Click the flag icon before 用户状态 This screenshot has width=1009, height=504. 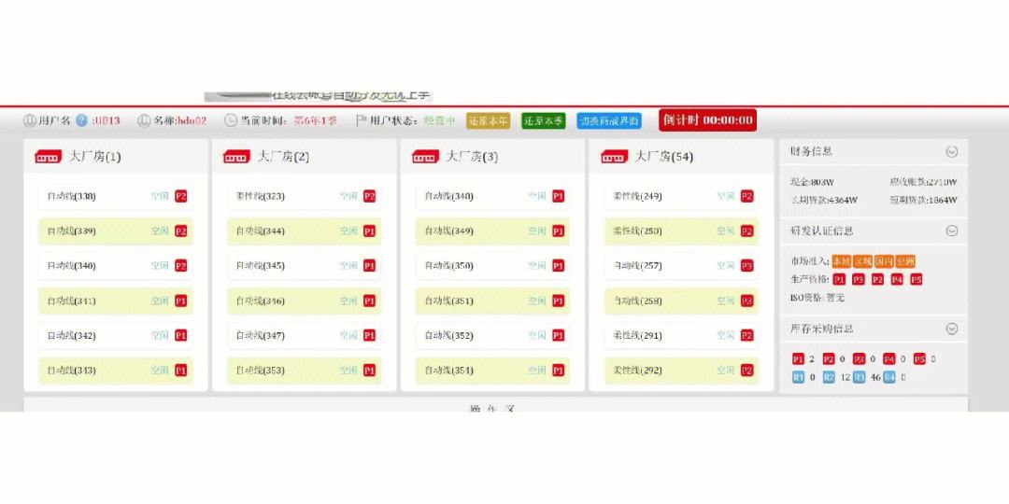pyautogui.click(x=362, y=120)
